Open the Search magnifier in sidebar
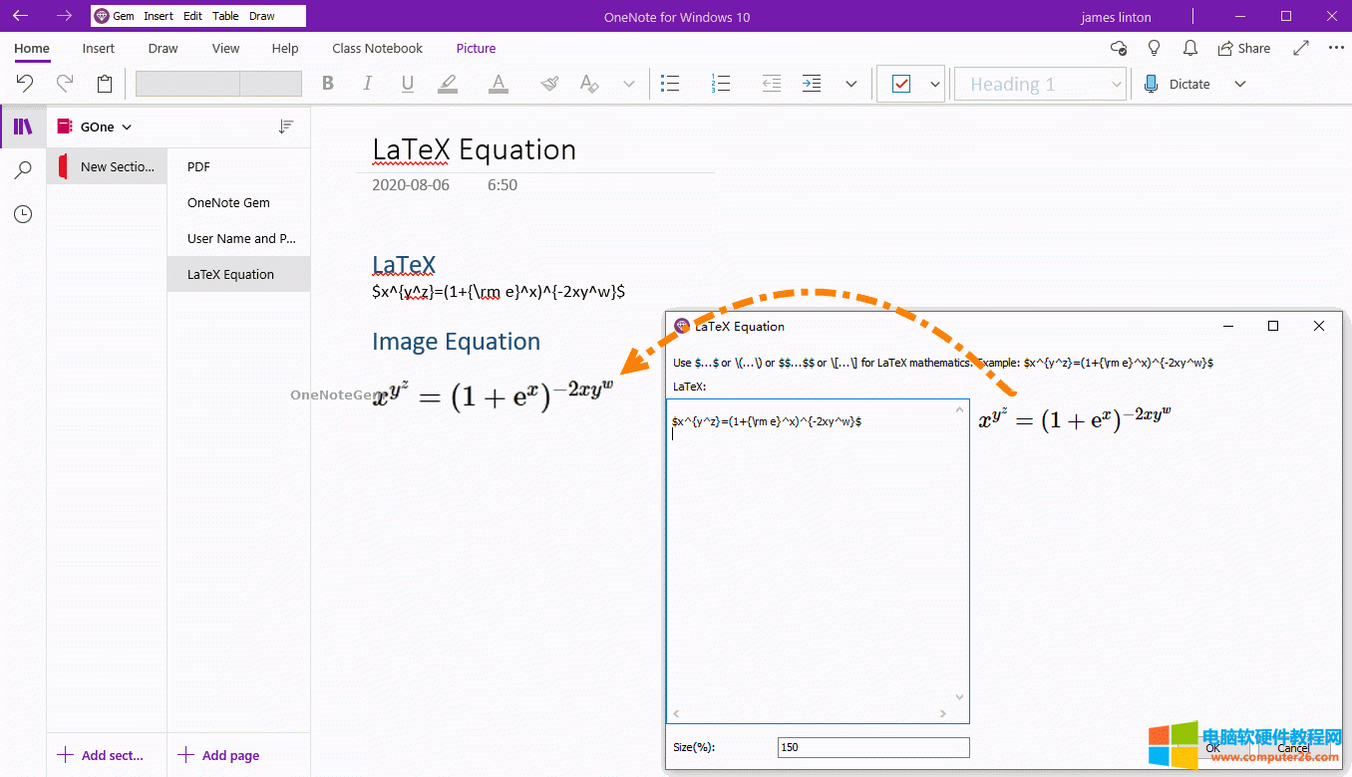The height and width of the screenshot is (777, 1352). 23,170
